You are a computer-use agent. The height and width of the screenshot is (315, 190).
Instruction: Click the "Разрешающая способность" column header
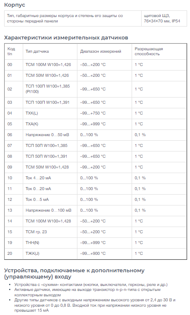tap(159, 51)
